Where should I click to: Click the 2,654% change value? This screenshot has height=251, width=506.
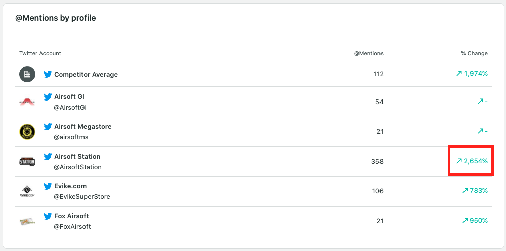point(476,162)
